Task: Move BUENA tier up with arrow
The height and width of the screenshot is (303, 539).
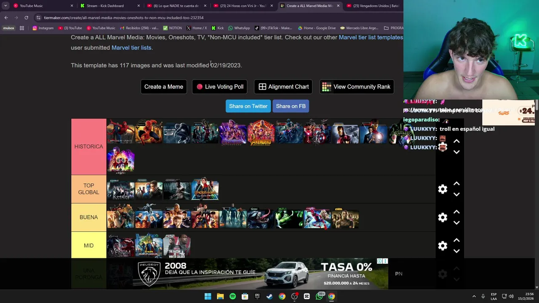Action: click(x=456, y=212)
